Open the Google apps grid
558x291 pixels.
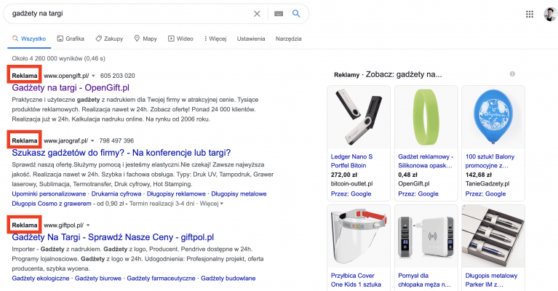(529, 14)
